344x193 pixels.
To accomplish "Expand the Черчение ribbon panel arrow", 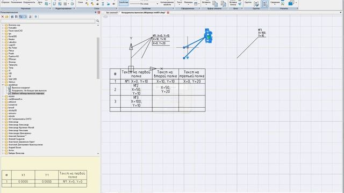I will [x=50, y=9].
